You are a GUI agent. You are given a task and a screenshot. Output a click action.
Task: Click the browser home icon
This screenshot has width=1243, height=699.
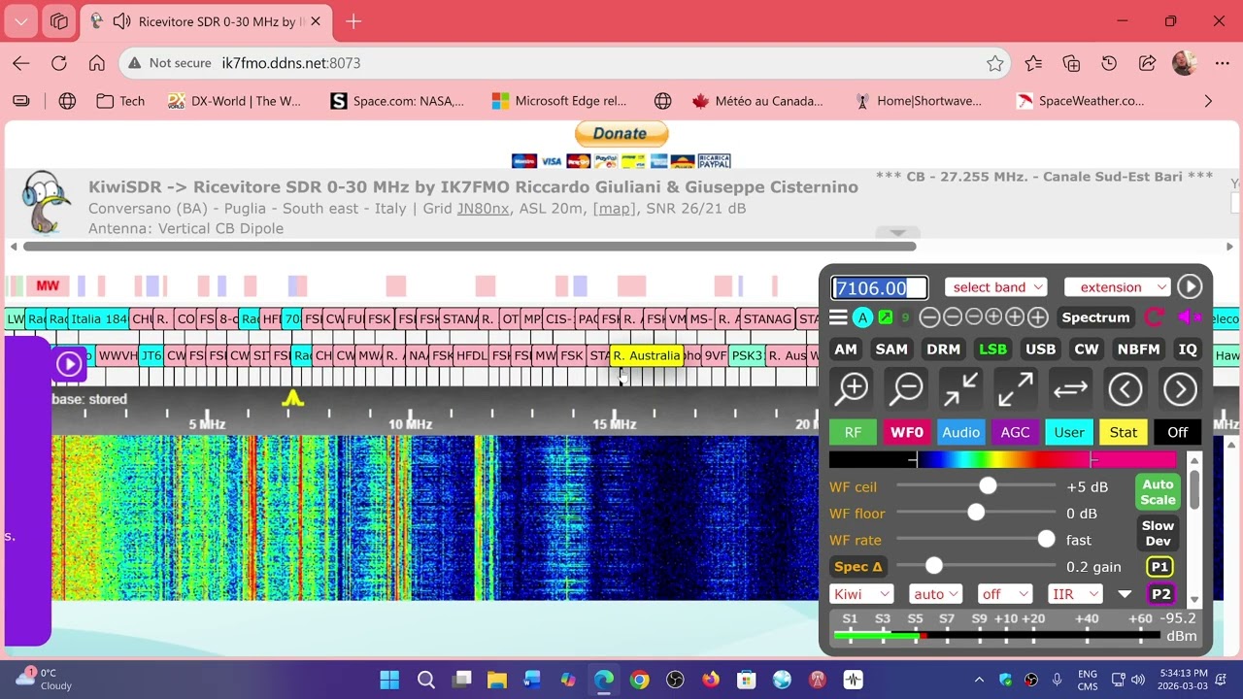[x=96, y=63]
